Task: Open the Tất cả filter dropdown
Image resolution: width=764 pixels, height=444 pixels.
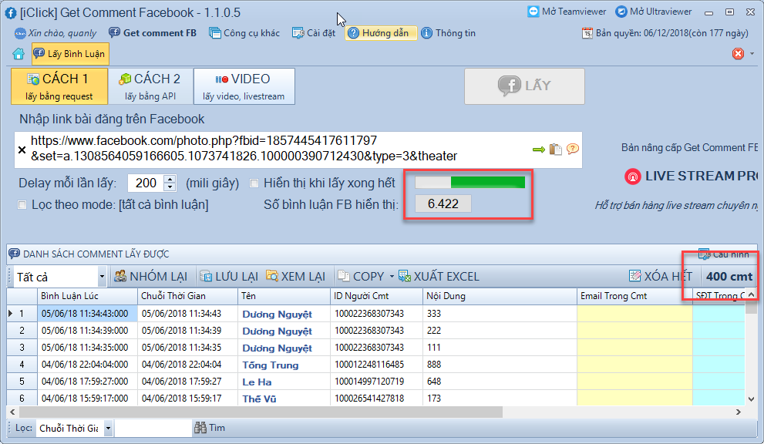Action: pyautogui.click(x=101, y=277)
